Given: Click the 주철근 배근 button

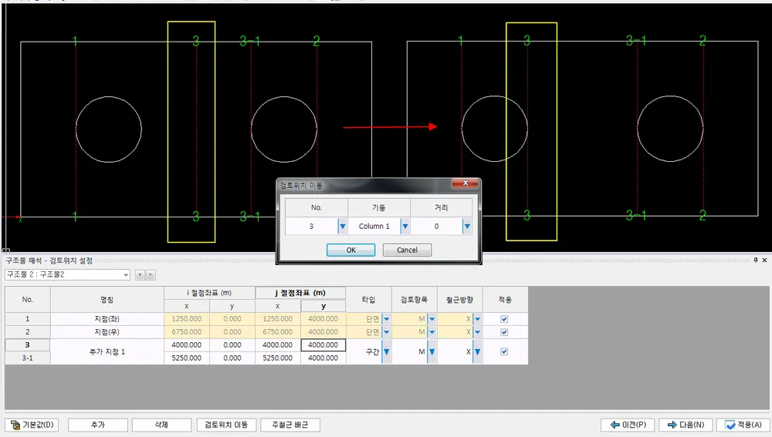Looking at the screenshot, I should tap(290, 425).
